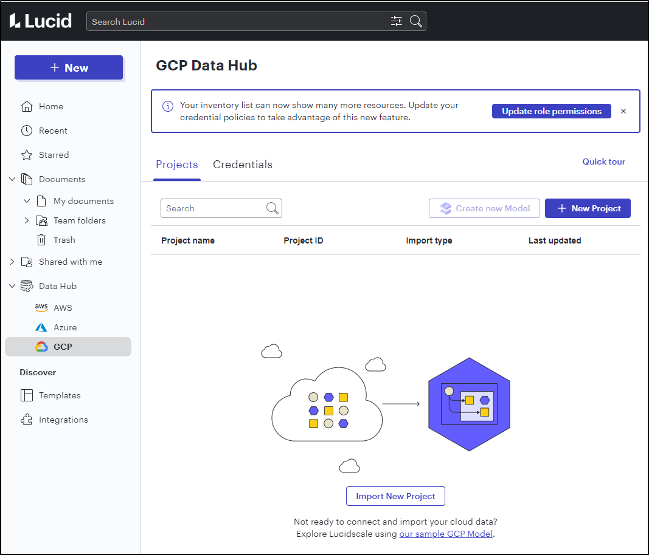Viewport: 649px width, 555px height.
Task: Collapse the Documents section chevron
Action: click(12, 179)
